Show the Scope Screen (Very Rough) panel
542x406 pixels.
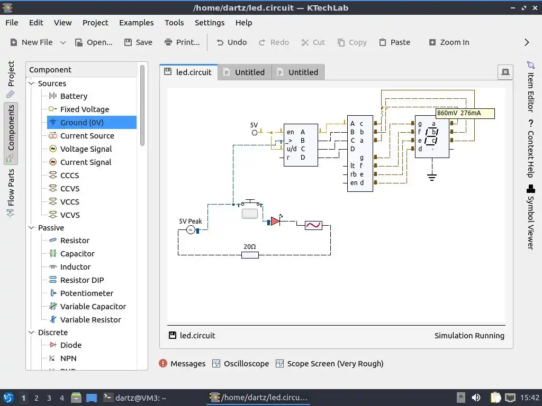coord(330,364)
